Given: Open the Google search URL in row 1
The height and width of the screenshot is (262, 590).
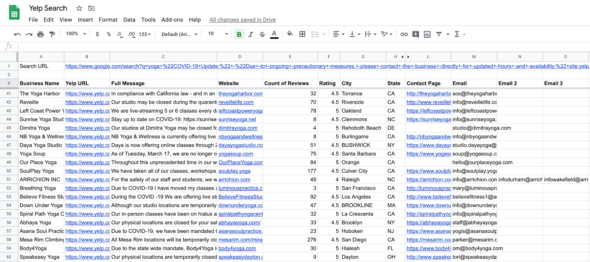Looking at the screenshot, I should 327,66.
